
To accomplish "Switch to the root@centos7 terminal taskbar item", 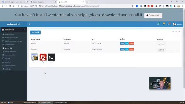I will (x=61, y=103).
